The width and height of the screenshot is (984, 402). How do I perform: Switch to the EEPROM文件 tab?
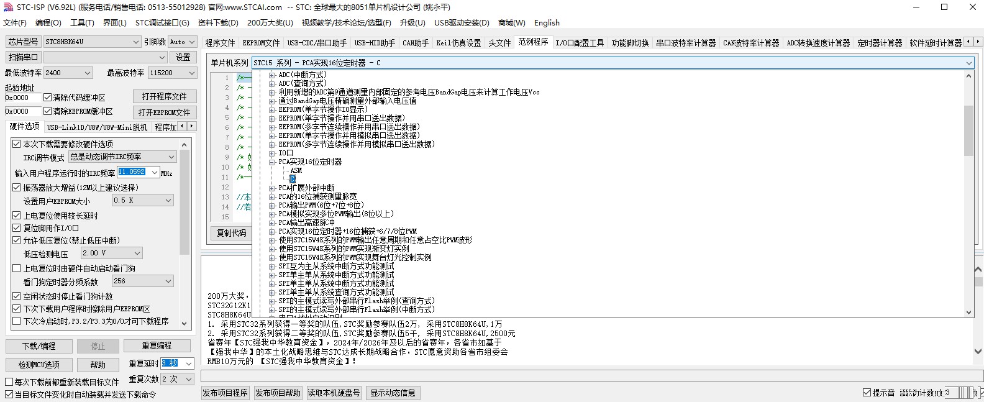coord(261,43)
